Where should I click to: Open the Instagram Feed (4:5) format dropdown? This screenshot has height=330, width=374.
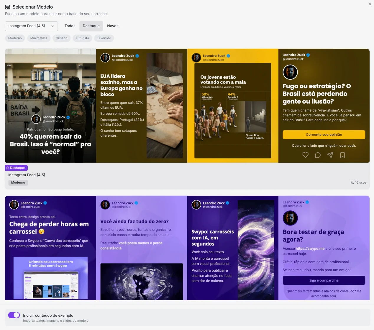point(31,26)
